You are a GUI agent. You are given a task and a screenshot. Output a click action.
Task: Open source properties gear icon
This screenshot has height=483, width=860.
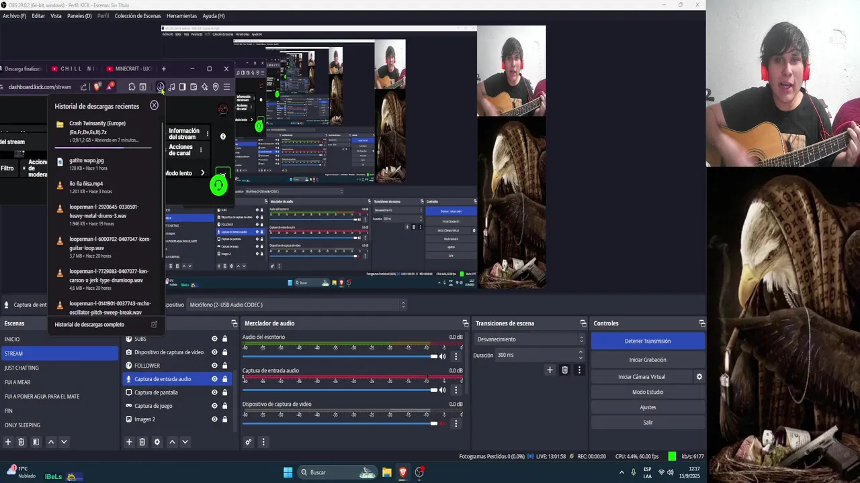(157, 442)
